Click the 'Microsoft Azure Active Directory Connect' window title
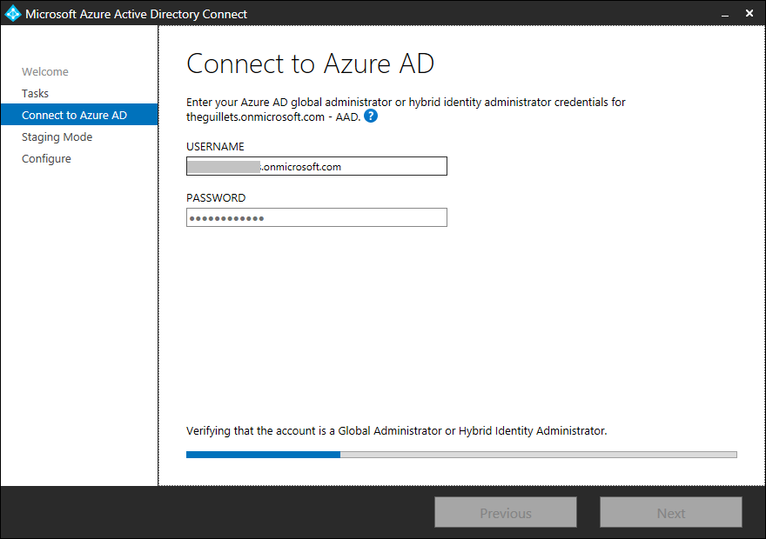This screenshot has width=766, height=539. 137,14
